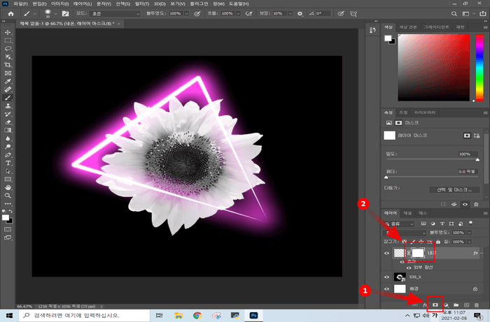Delete layer using trash icon
Viewport: 490px width, 322px height.
477,305
